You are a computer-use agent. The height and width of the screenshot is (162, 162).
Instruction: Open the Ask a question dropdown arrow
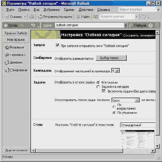pyautogui.click(x=158, y=10)
